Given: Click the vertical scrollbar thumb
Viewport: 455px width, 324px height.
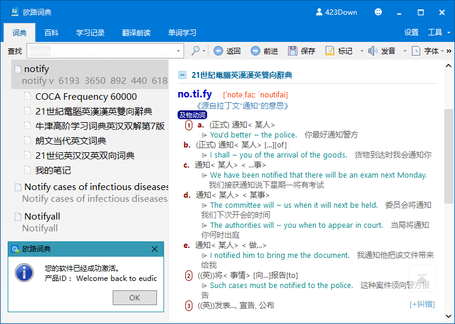Looking at the screenshot, I should [449, 156].
